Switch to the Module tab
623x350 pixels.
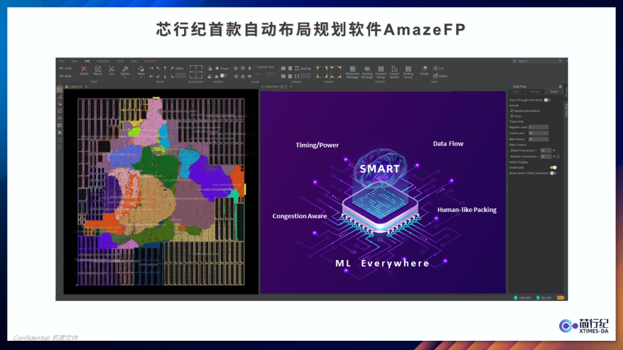click(535, 92)
